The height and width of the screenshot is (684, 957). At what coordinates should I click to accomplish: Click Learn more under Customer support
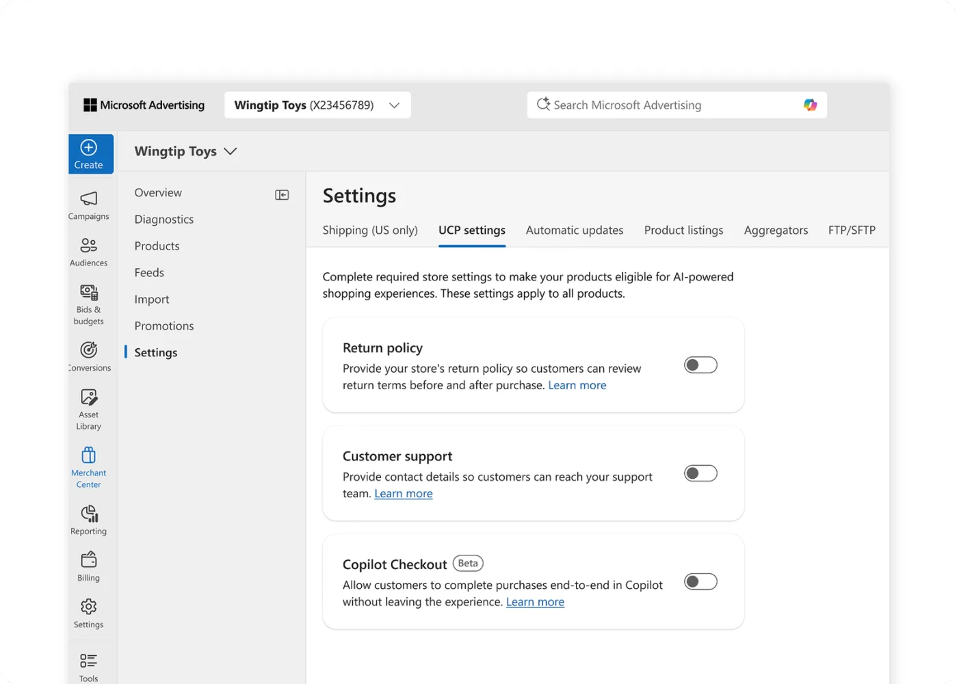tap(404, 494)
